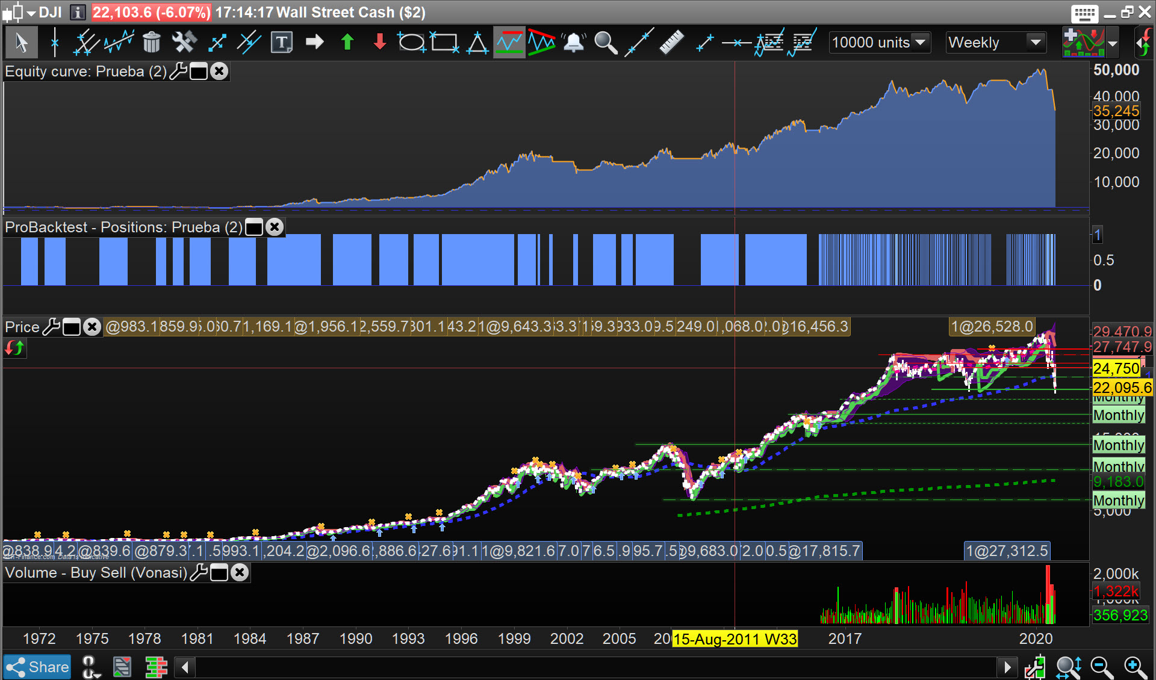Viewport: 1156px width, 680px height.
Task: Pick the green up arrow drawing tool
Action: 347,42
